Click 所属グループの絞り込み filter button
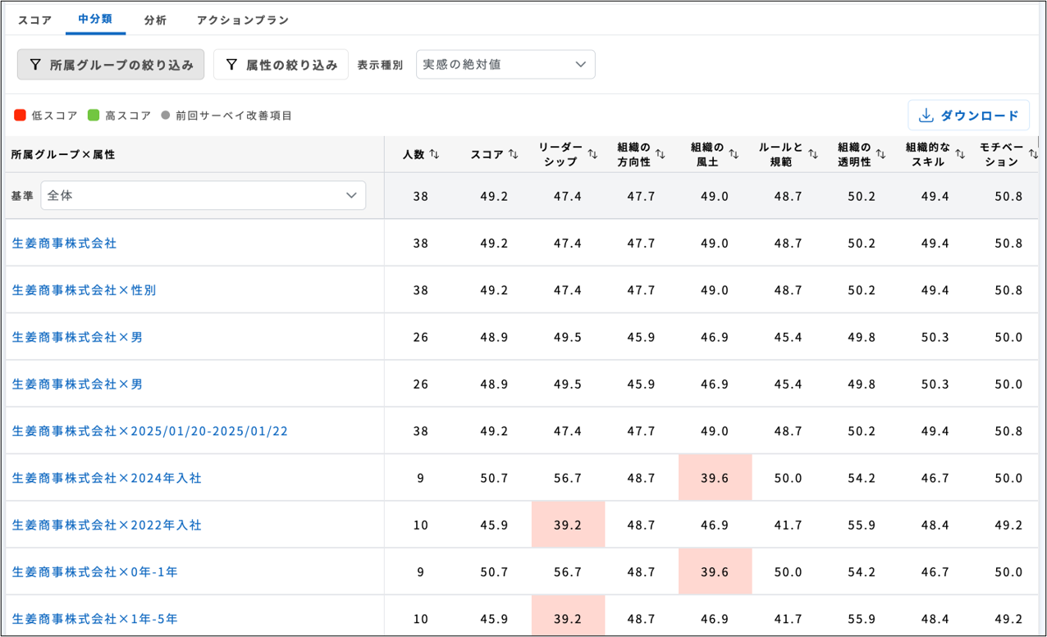Viewport: 1047px width, 637px height. tap(111, 65)
